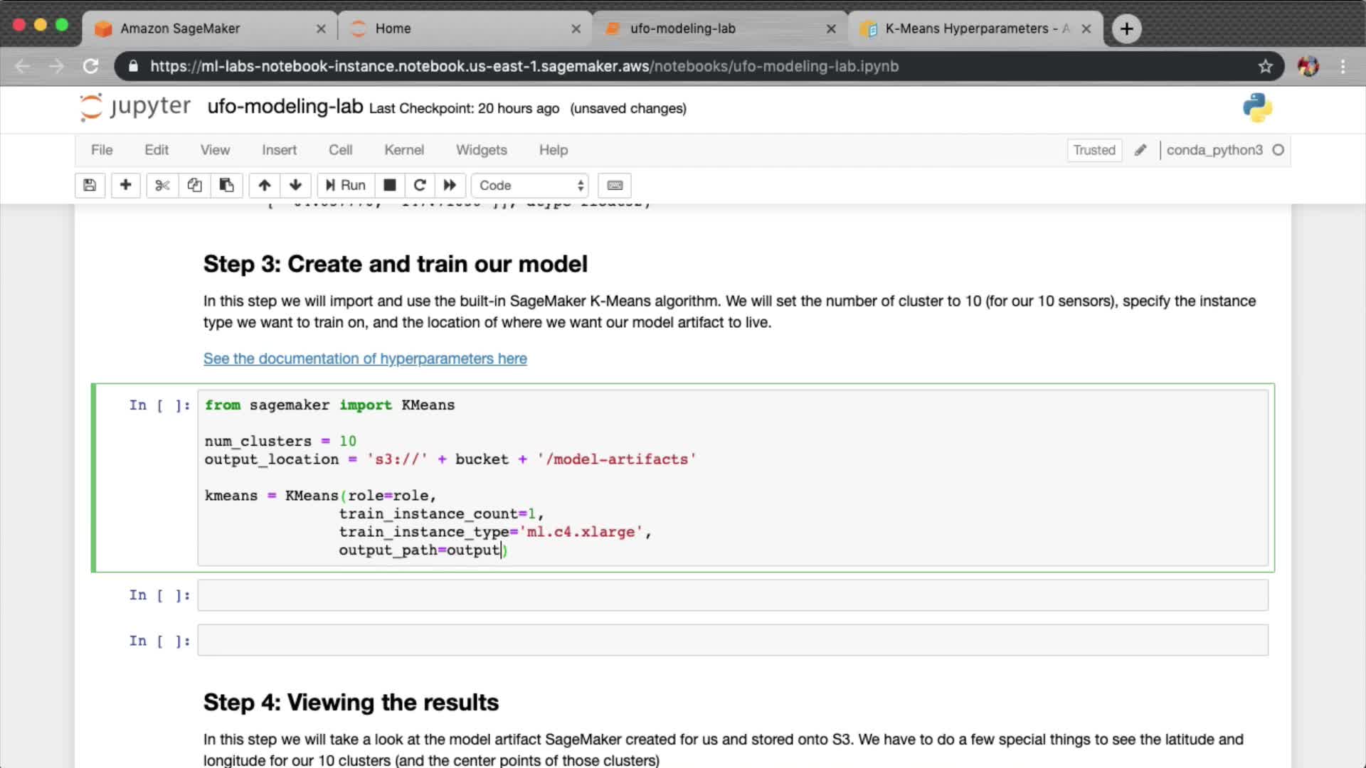Viewport: 1366px width, 768px height.
Task: Click the Run button
Action: (x=346, y=186)
